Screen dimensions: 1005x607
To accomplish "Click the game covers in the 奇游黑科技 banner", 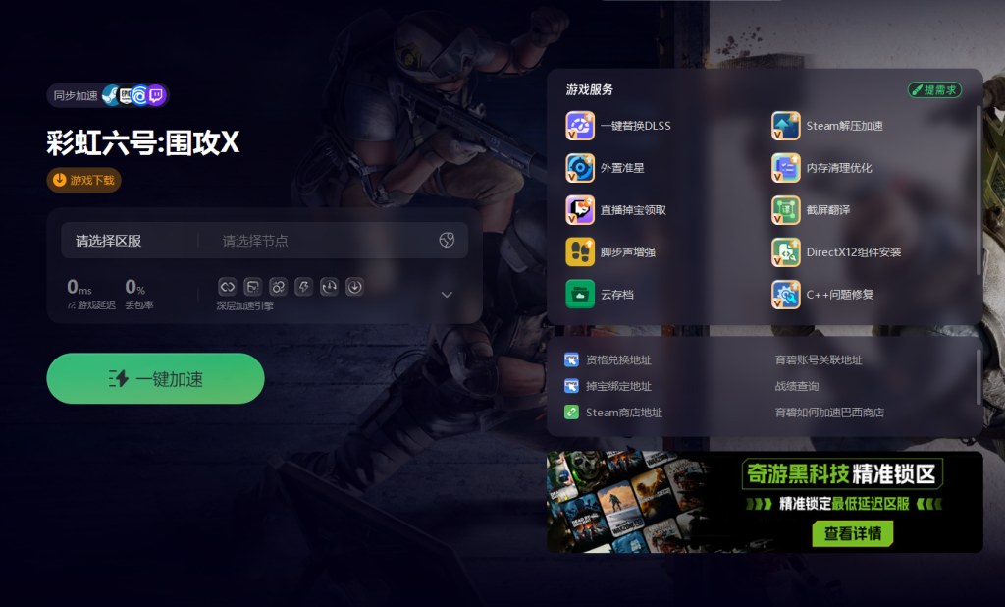I will (x=627, y=502).
